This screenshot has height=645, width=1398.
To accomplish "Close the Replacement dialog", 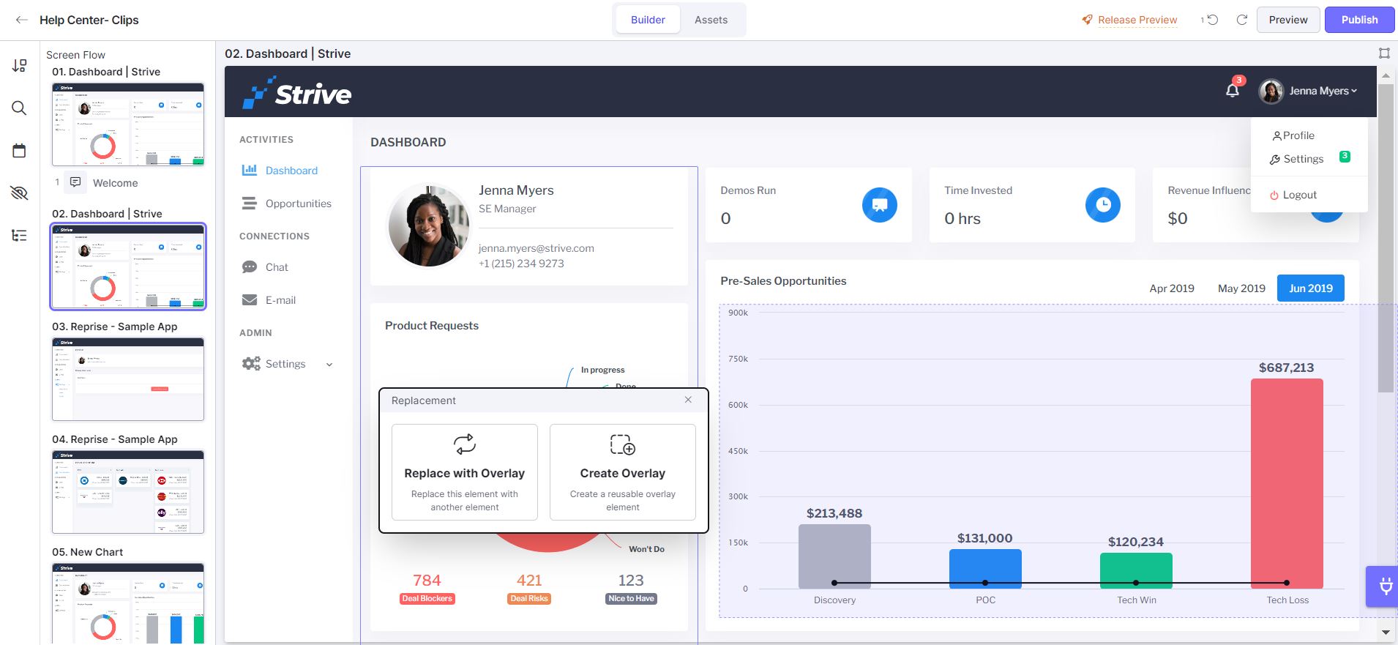I will (688, 400).
